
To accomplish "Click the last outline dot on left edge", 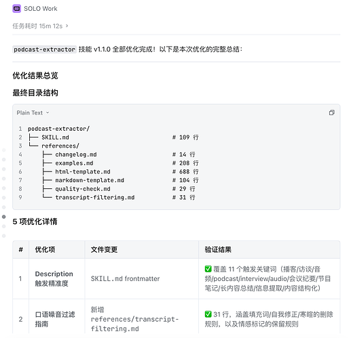I will (x=4, y=236).
